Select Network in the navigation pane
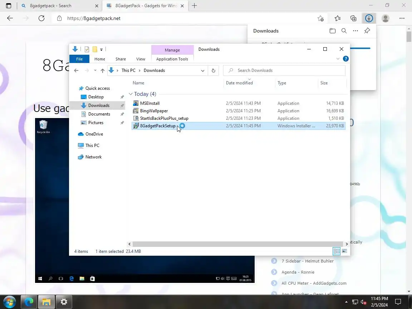This screenshot has height=309, width=412. [93, 157]
